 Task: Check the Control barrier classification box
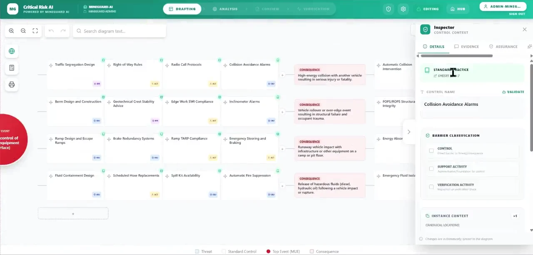point(431,151)
